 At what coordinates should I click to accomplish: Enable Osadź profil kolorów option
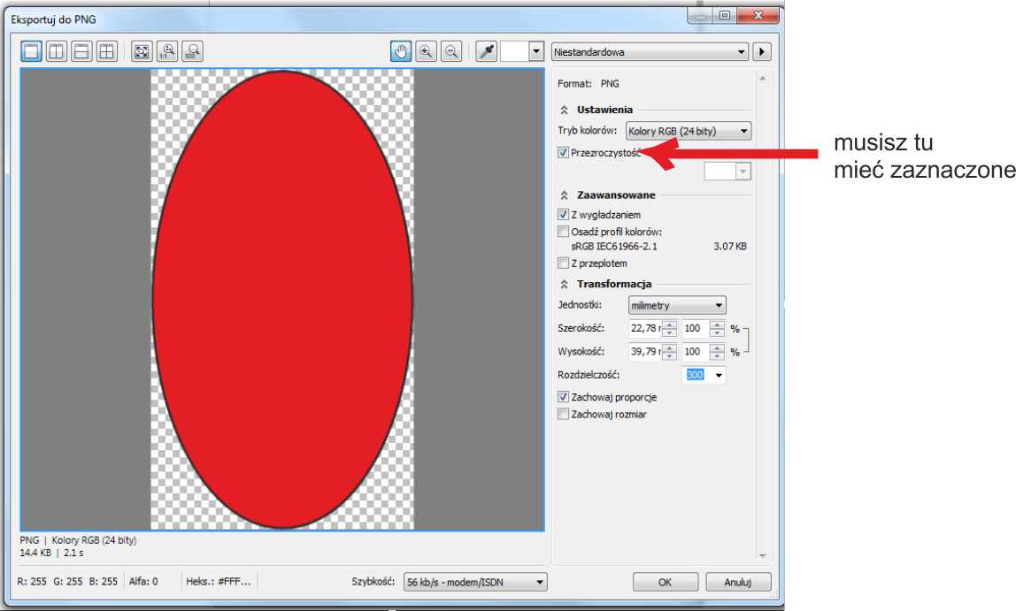coord(564,232)
